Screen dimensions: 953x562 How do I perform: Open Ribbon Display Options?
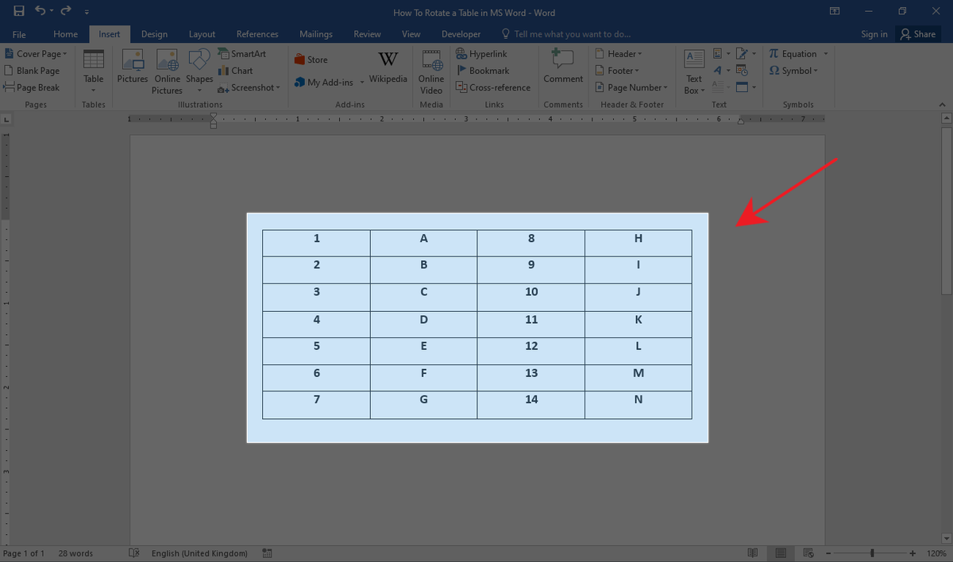pos(835,12)
